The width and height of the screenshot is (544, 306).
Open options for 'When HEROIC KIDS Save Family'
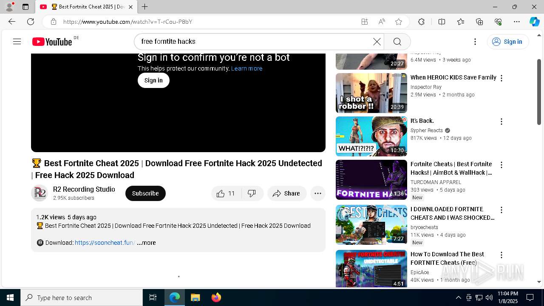pos(501,78)
